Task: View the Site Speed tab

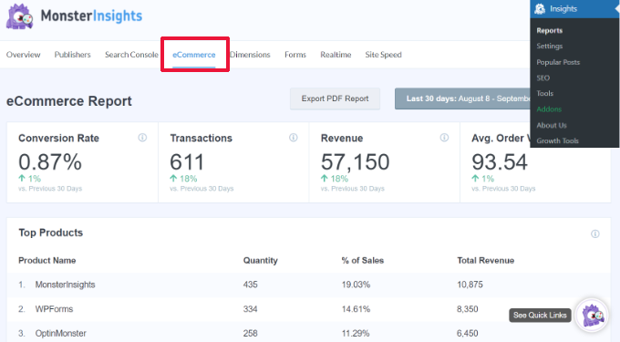Action: (383, 55)
